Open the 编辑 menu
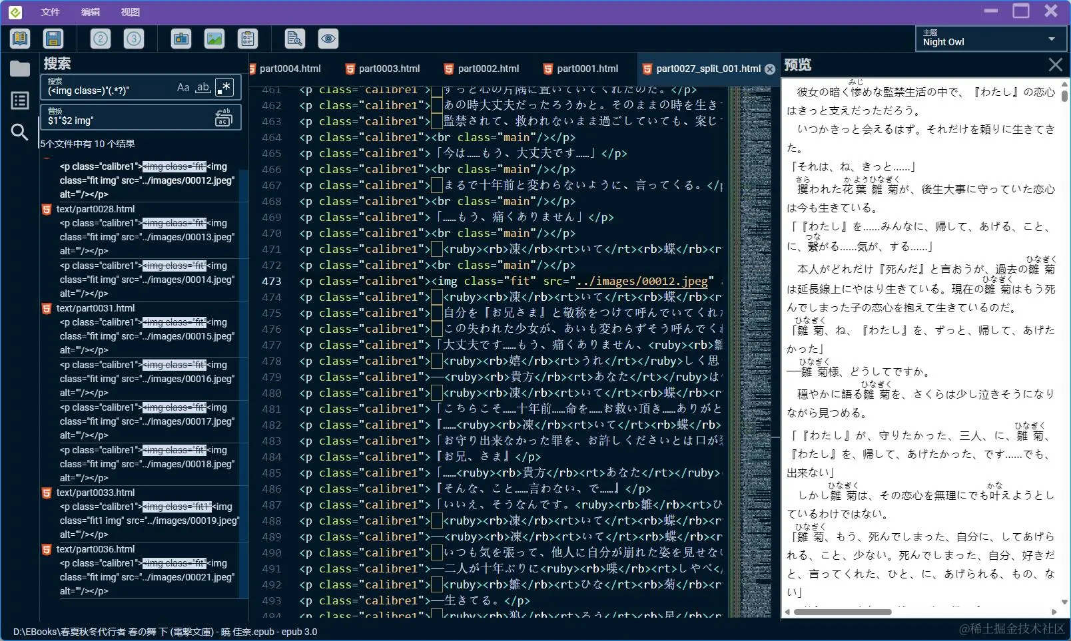 click(90, 12)
